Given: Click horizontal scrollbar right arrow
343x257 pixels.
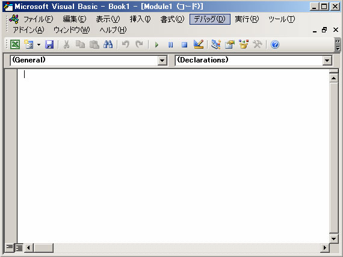Looking at the screenshot, I should coord(325,247).
